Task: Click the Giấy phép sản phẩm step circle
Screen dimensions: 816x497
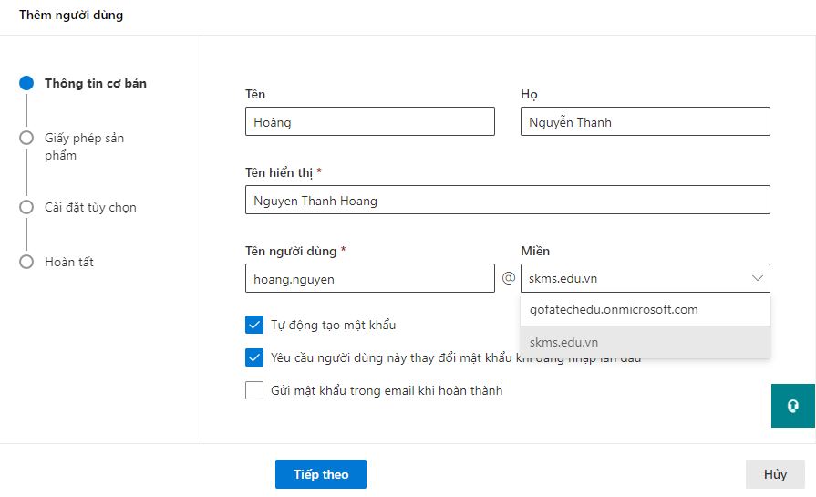Action: (26, 138)
